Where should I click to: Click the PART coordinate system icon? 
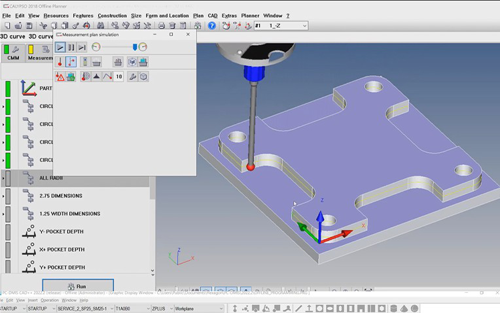coord(28,88)
